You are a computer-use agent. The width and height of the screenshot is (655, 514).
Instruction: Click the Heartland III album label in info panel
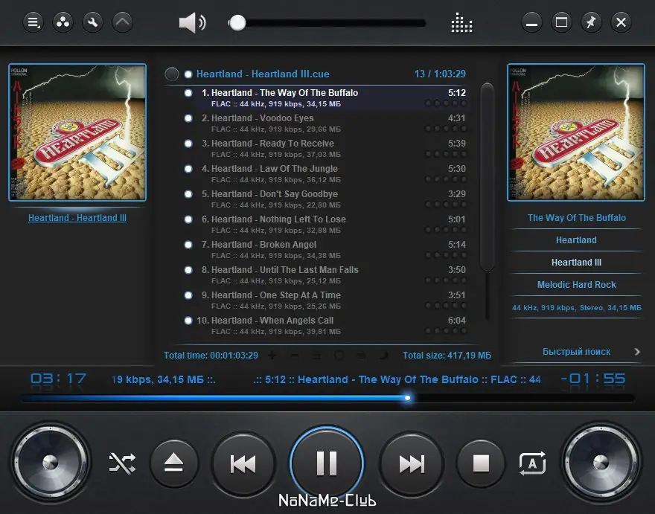pos(576,263)
